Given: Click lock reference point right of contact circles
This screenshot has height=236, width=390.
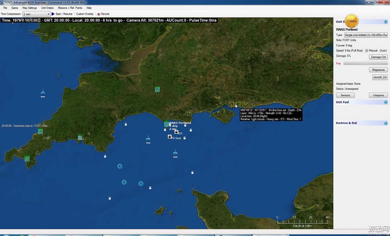Looking at the screenshot, I should click(x=150, y=188).
